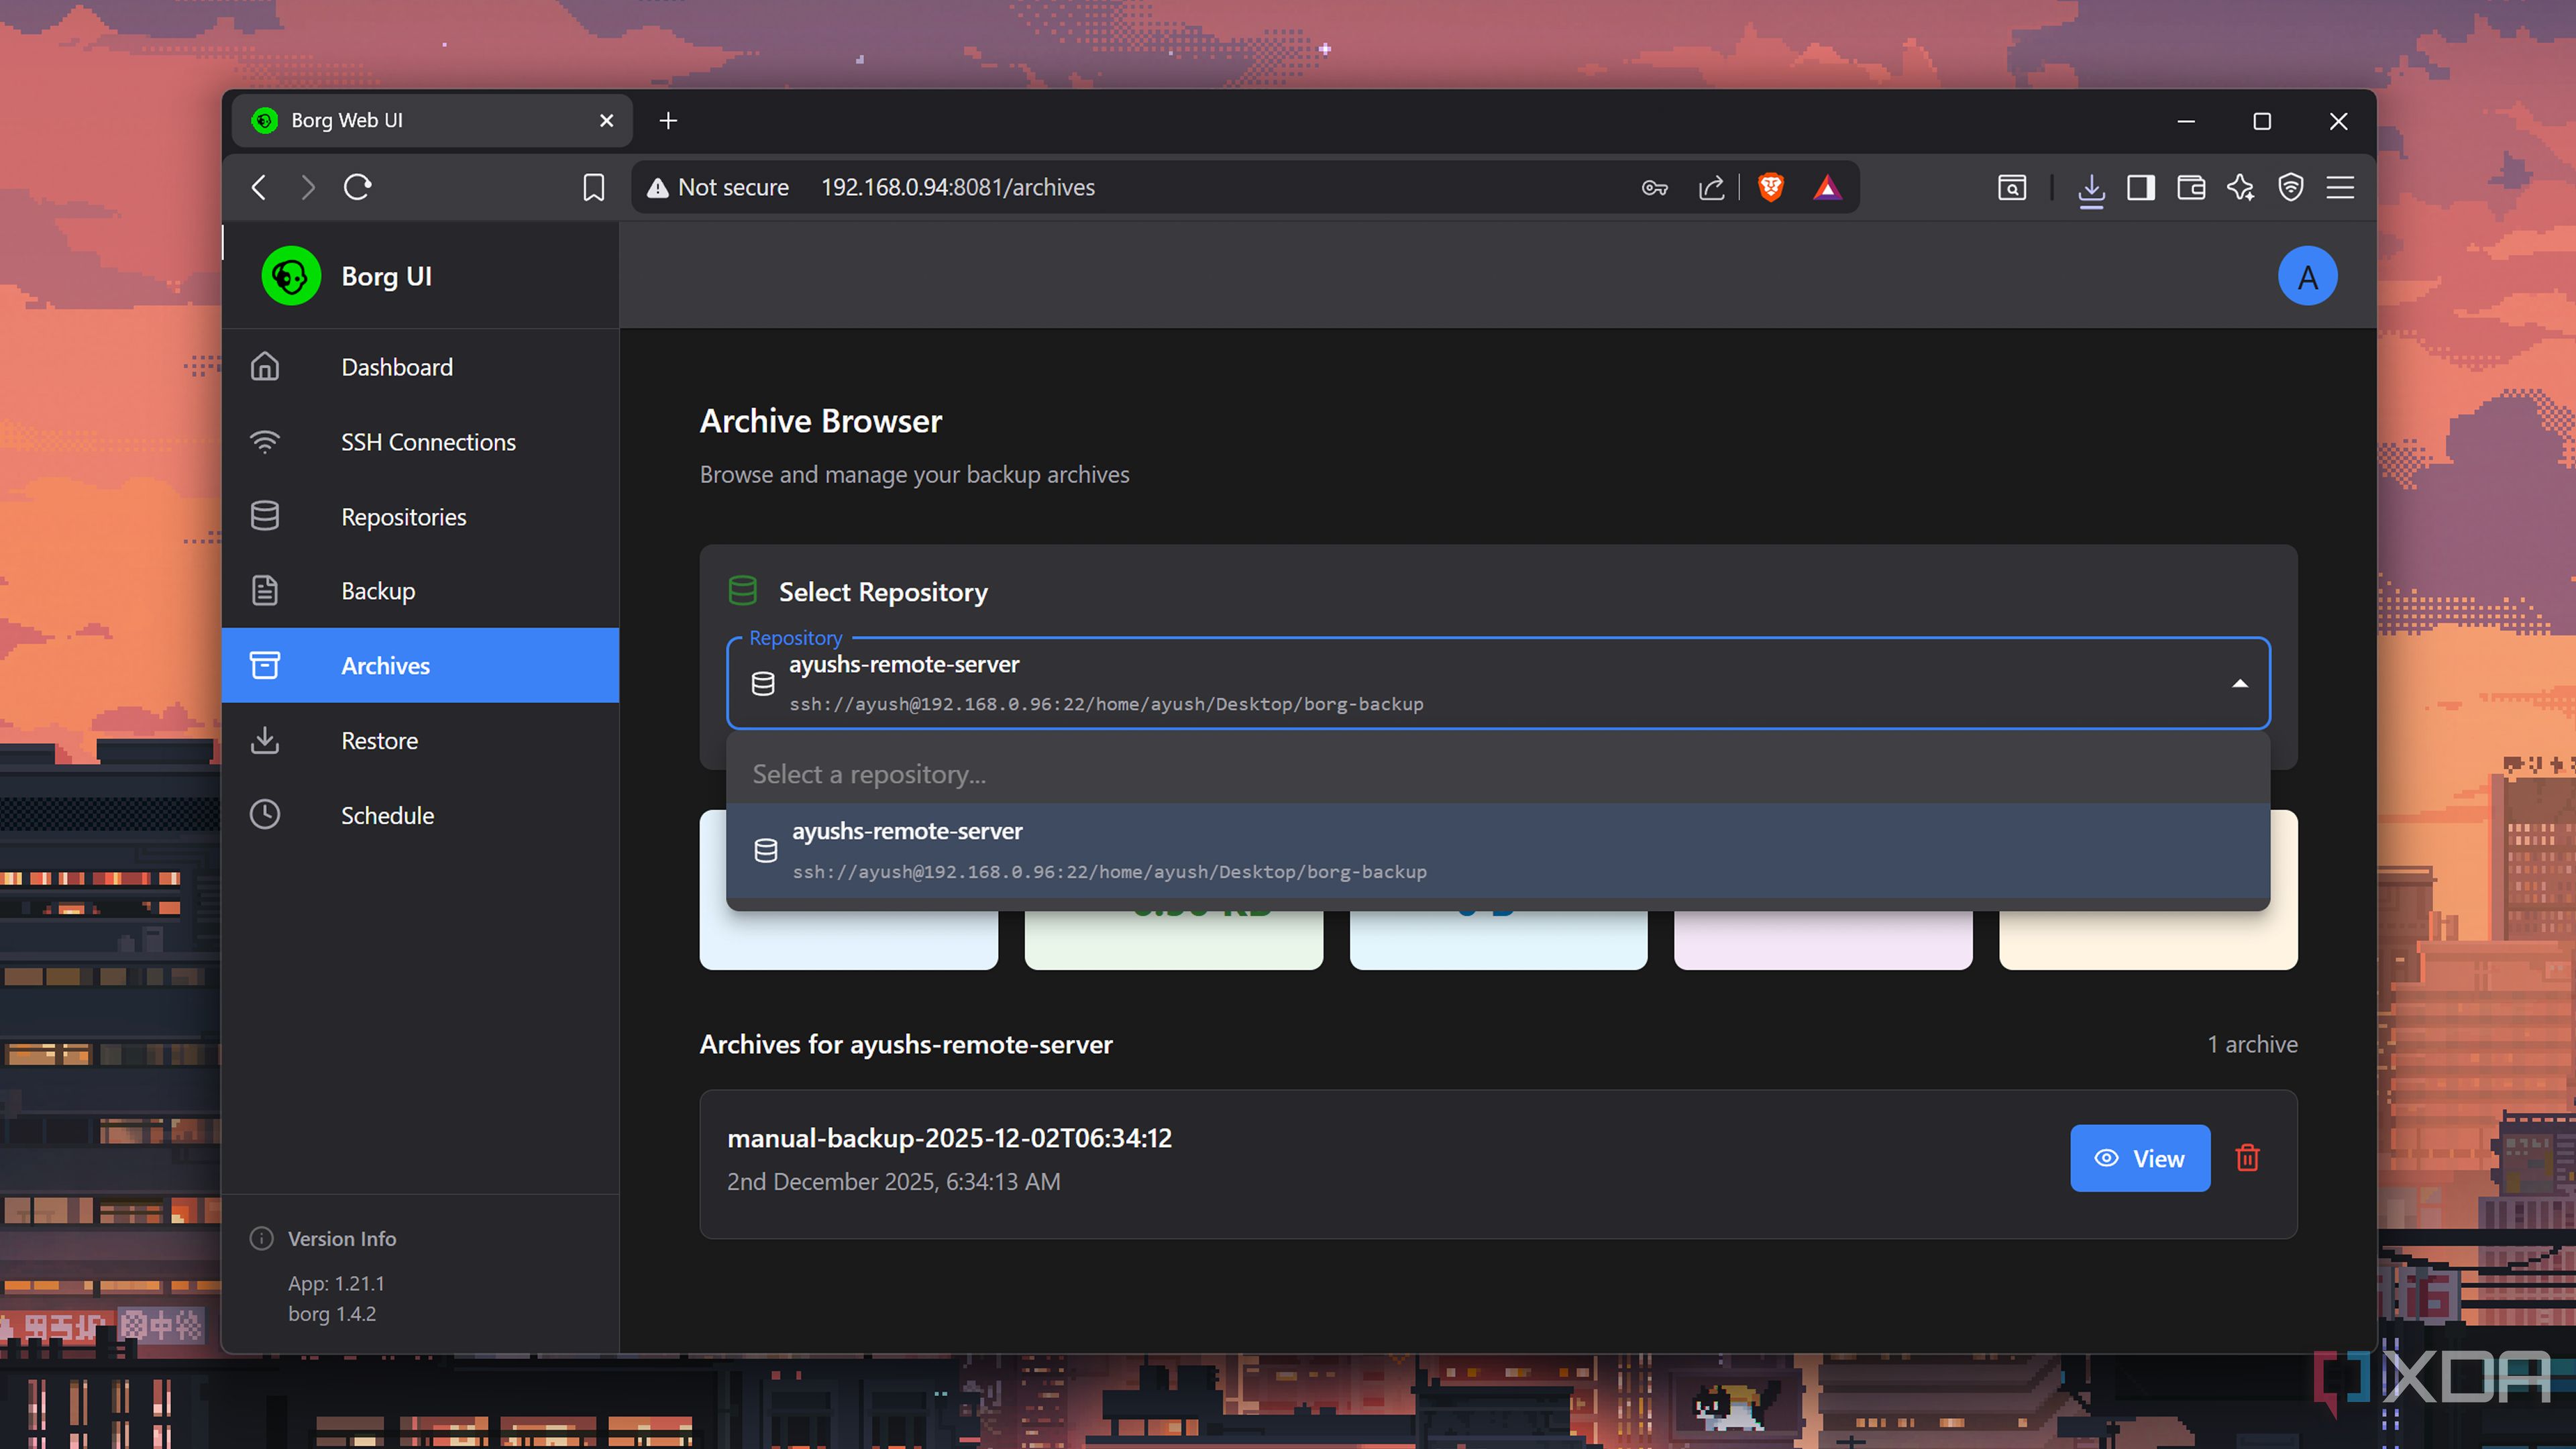Open Leo AI sparkle icon

click(2240, 187)
